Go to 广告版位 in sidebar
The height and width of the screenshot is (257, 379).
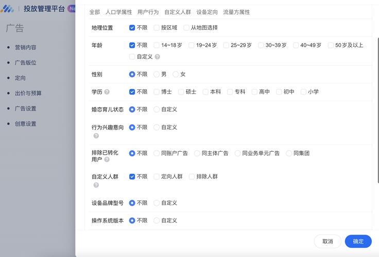click(x=25, y=63)
